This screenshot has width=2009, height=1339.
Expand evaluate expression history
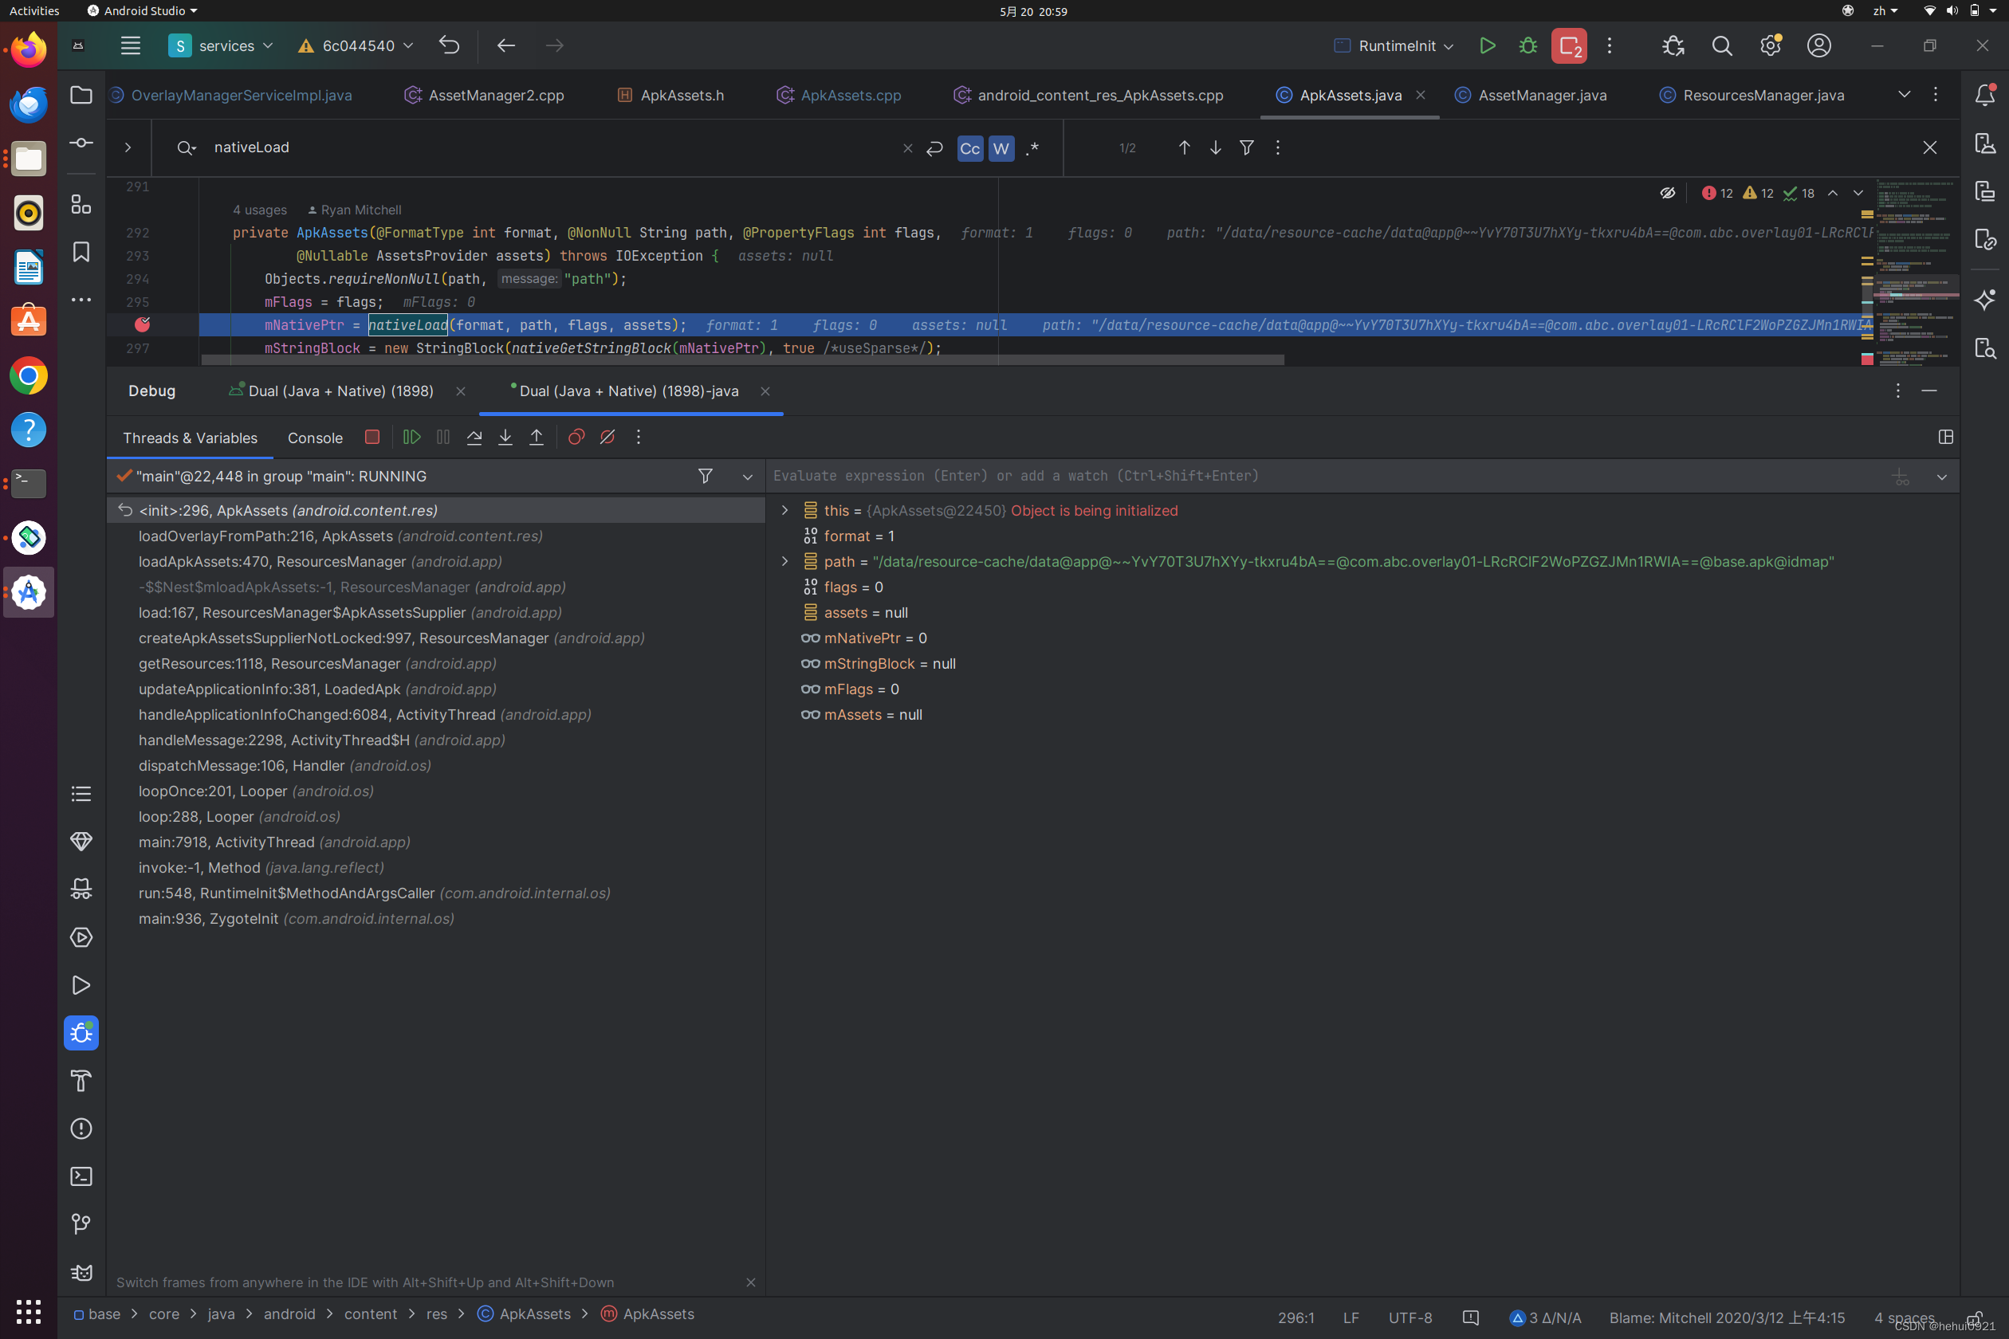tap(1941, 477)
